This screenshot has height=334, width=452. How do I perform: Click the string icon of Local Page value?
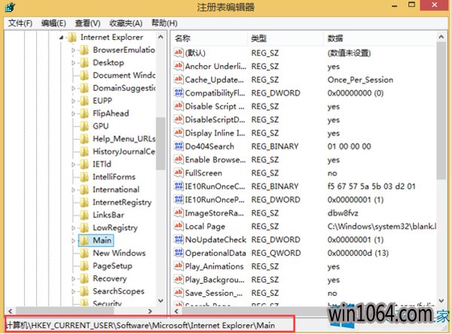[179, 226]
